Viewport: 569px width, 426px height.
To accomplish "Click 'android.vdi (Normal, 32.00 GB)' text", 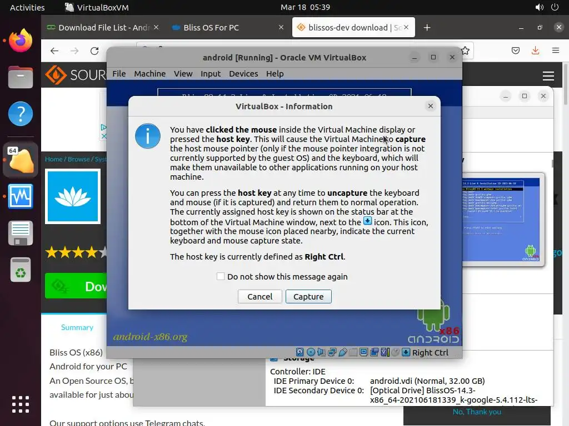I will coord(427,381).
